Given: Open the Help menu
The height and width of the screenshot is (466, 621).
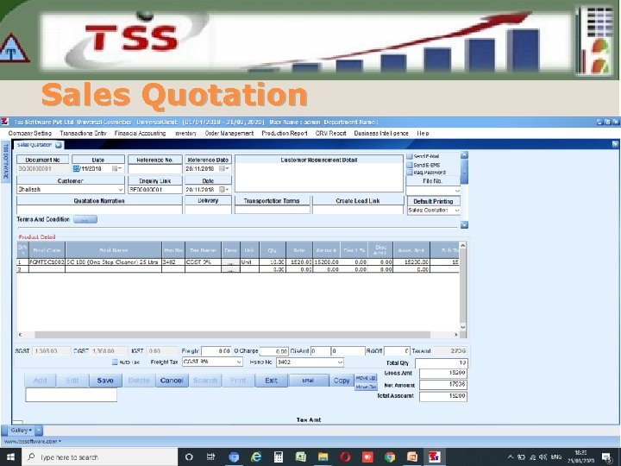Looking at the screenshot, I should coord(423,133).
